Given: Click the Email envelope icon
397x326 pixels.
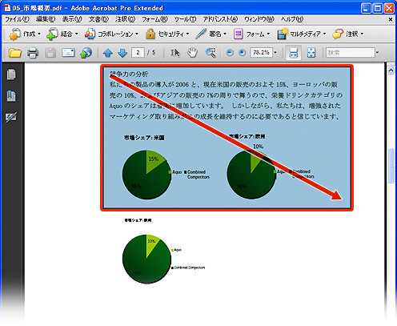Looking at the screenshot, I should tap(68, 53).
